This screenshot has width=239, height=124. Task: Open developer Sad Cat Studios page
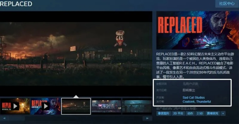point(194,98)
